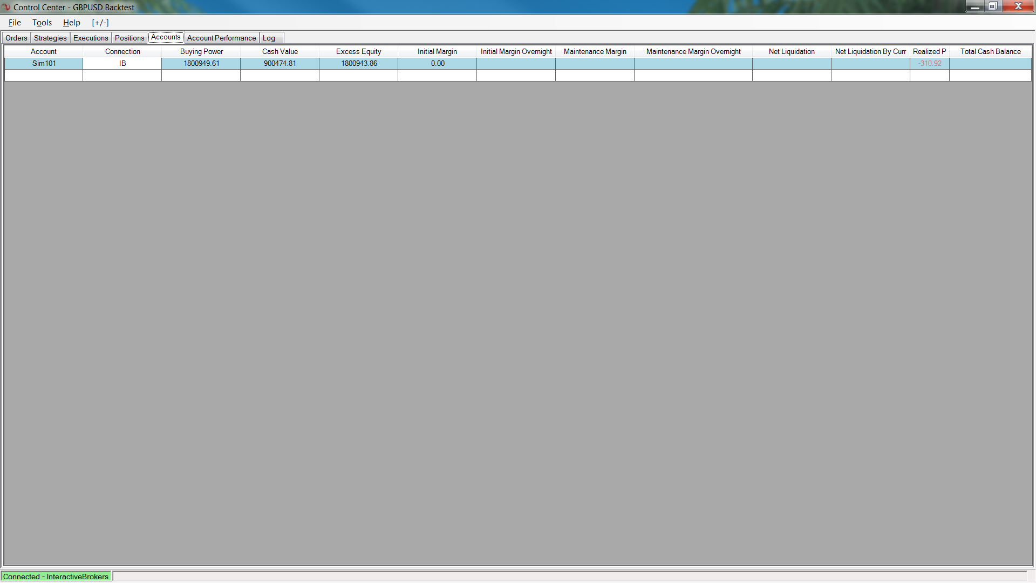Click the -310.92 realized P&L cell
1036x583 pixels.
point(930,63)
